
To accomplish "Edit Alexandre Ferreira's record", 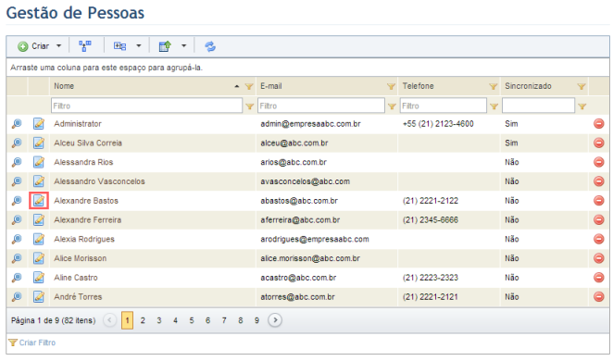I will tap(38, 220).
